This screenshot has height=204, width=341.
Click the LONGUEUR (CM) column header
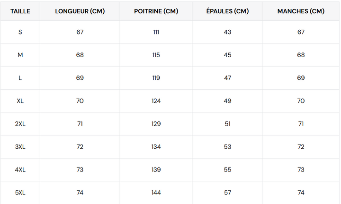coord(80,11)
